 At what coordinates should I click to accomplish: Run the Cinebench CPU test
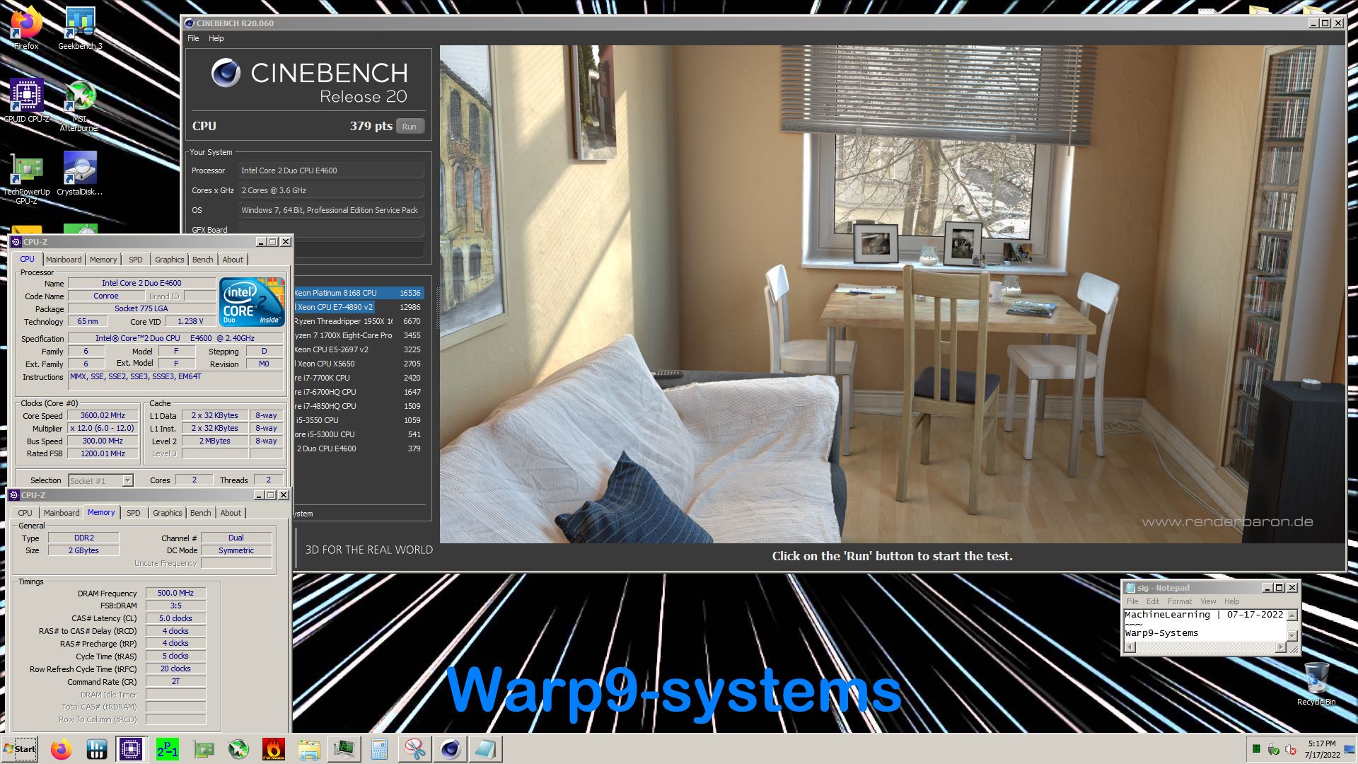[410, 126]
